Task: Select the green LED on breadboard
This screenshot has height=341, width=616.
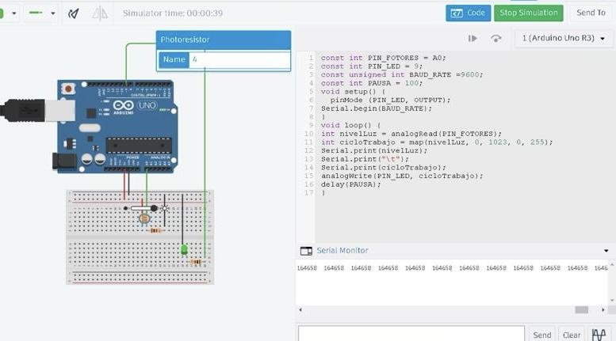Action: tap(184, 250)
